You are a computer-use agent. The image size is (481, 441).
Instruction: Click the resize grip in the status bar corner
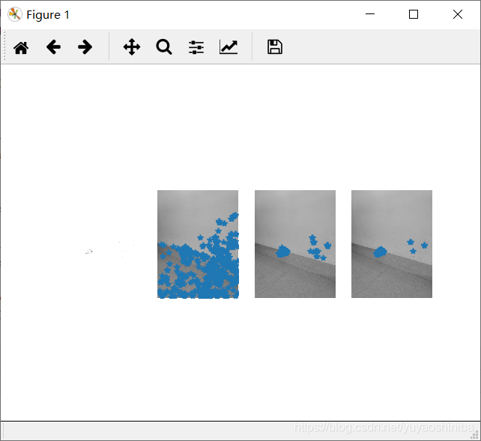(475, 434)
